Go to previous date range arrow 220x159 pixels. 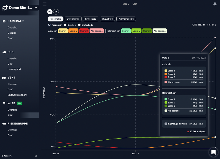pos(193,25)
